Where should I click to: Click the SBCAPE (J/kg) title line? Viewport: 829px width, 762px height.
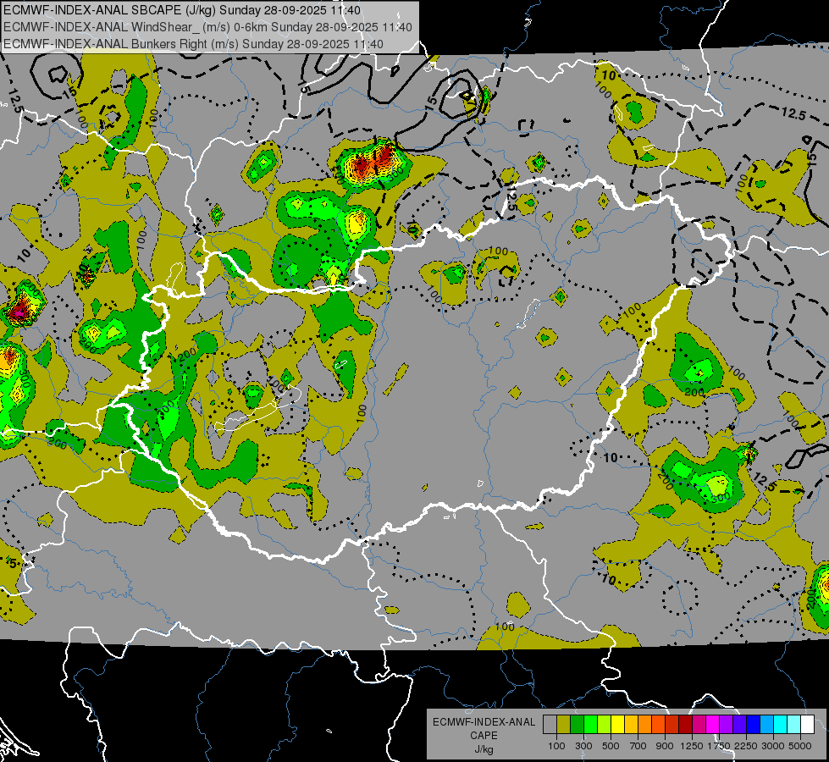coord(182,10)
